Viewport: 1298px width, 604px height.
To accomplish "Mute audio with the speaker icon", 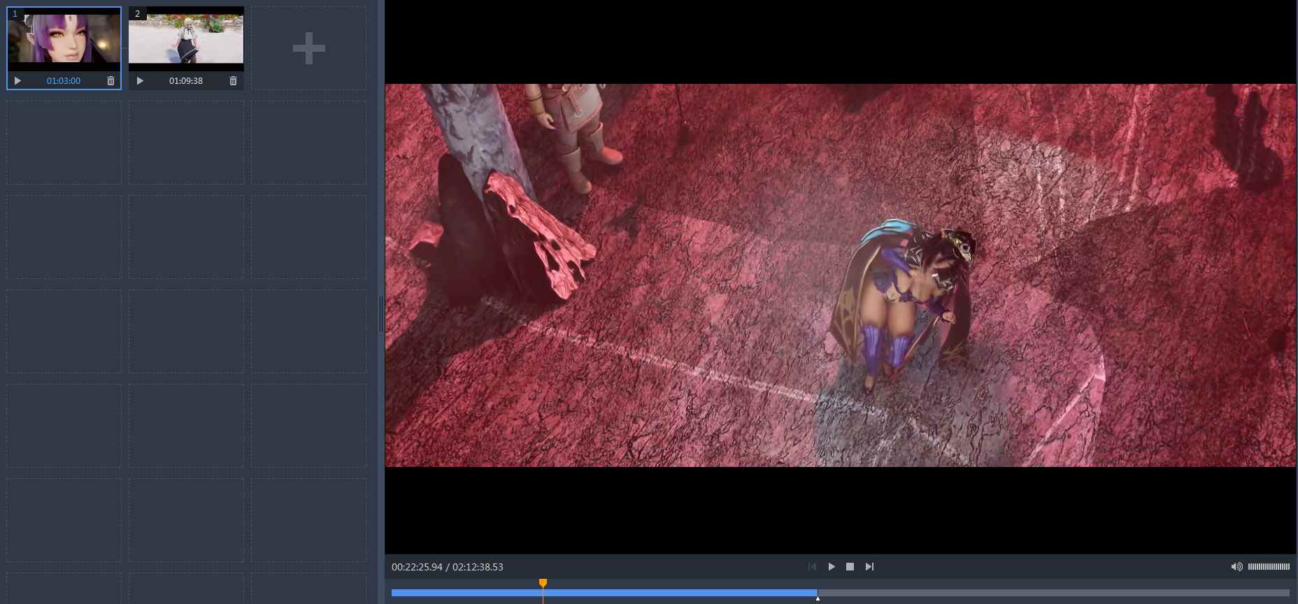I will 1236,567.
